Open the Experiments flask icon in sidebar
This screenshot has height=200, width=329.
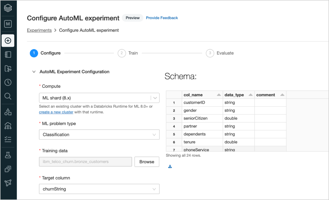[8, 155]
